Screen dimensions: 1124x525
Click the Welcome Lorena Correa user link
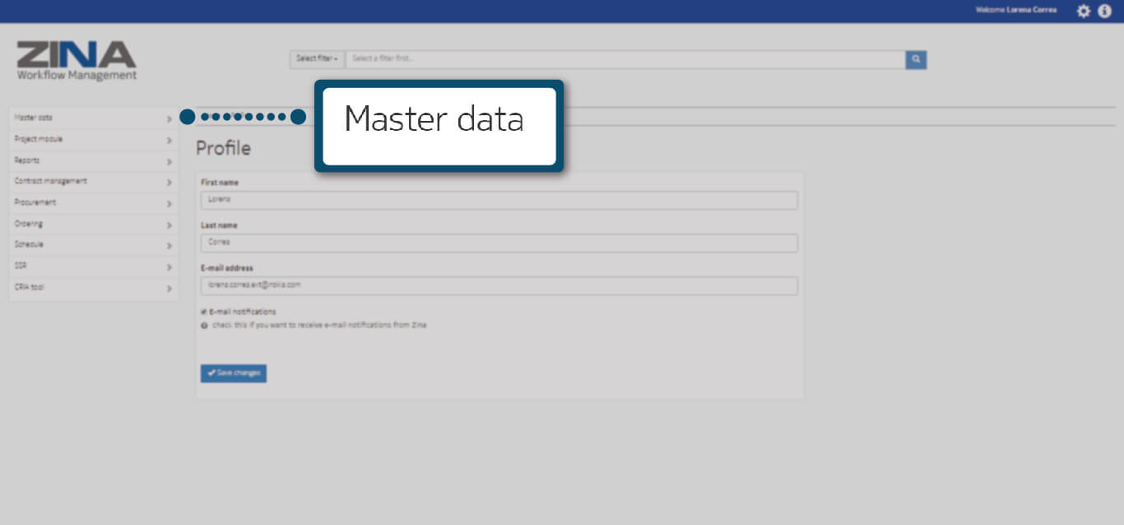tap(1015, 11)
